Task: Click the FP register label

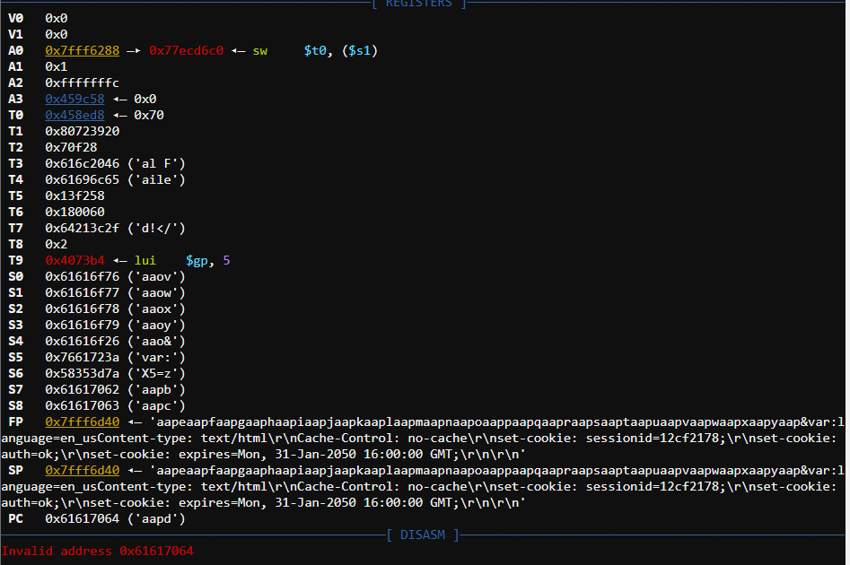Action: click(16, 422)
